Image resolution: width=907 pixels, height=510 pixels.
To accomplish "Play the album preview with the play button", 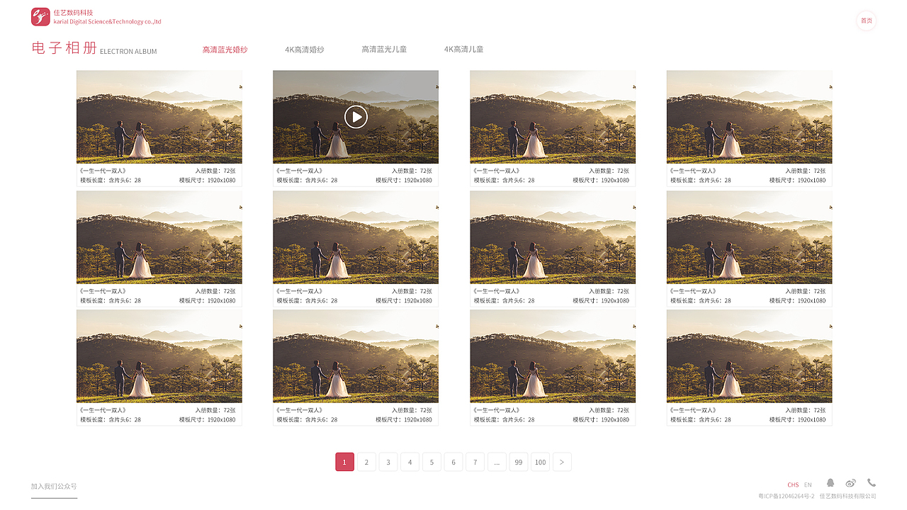I will point(356,117).
